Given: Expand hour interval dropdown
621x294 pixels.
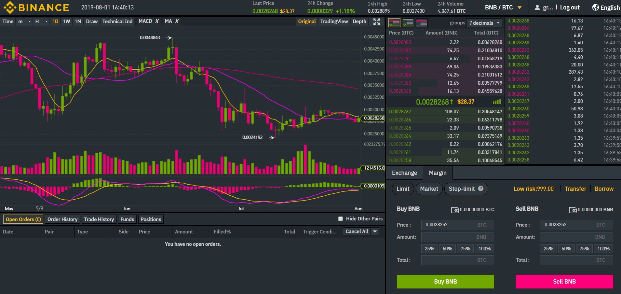Looking at the screenshot, I should pos(41,21).
